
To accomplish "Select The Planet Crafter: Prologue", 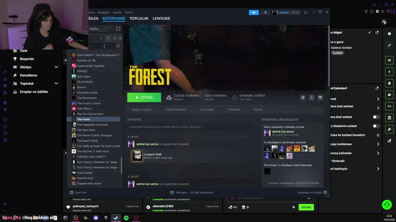I will coord(94,135).
